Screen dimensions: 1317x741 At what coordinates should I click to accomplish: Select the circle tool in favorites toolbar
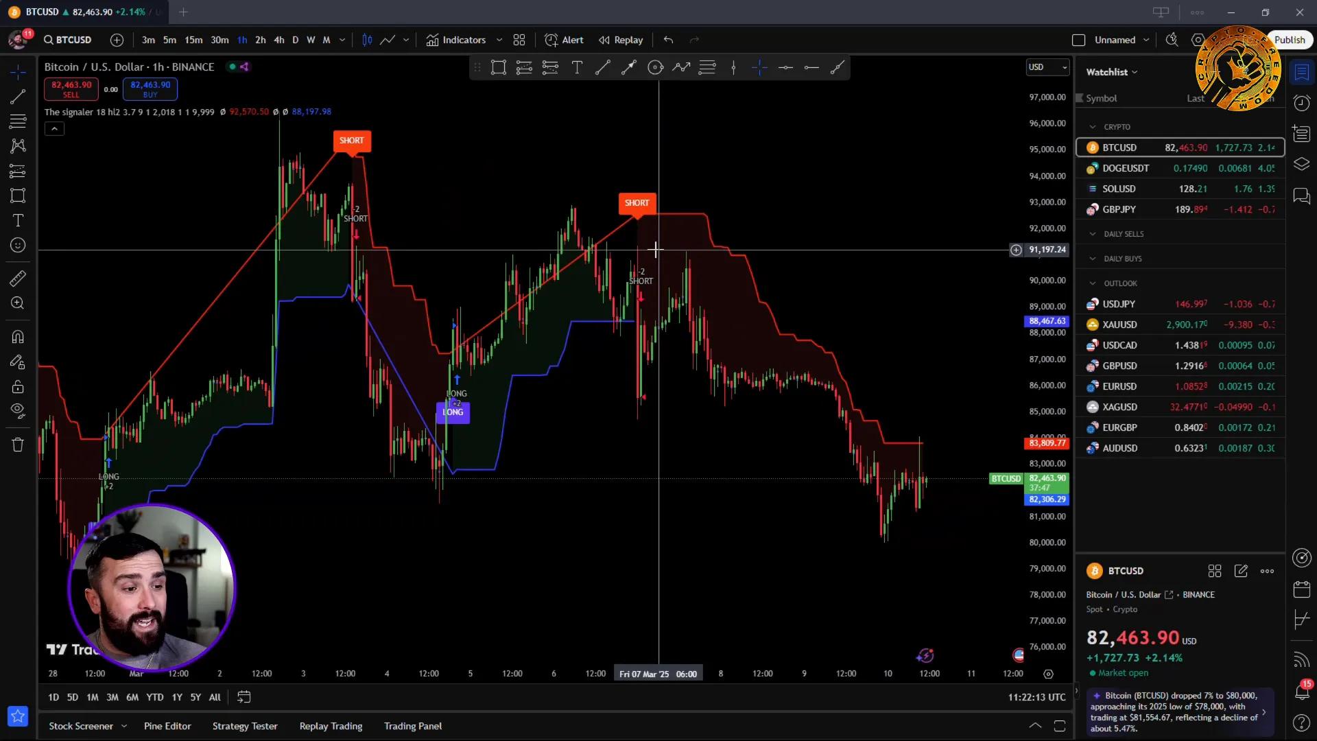point(655,67)
